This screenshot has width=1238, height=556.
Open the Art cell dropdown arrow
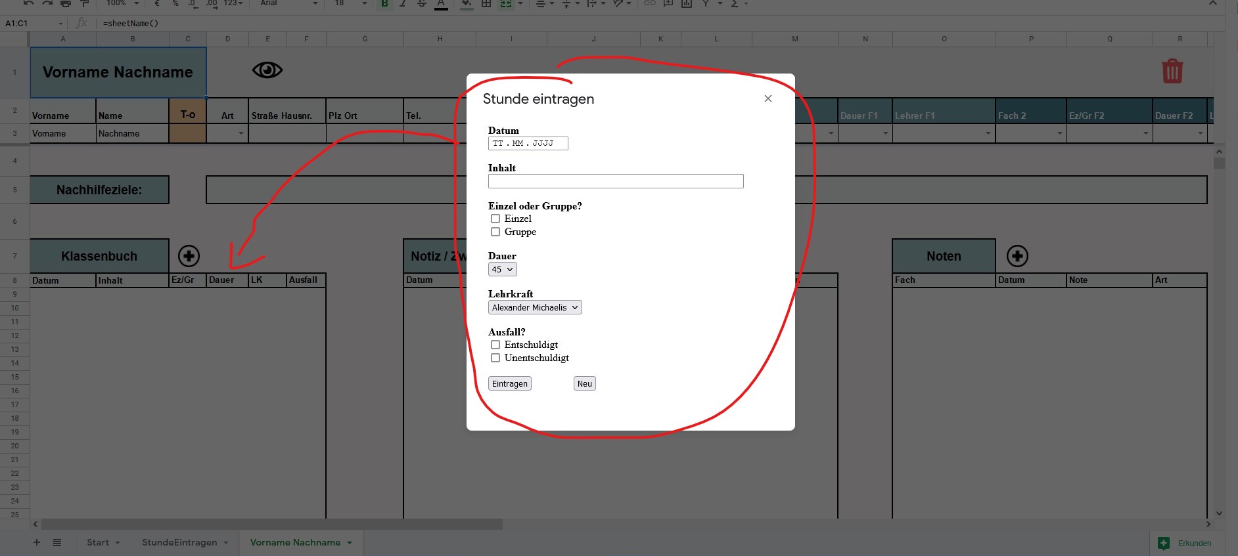point(241,133)
